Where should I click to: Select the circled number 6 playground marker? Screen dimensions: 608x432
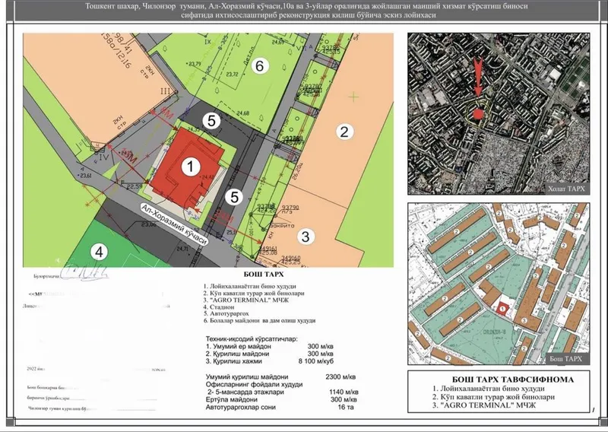click(259, 66)
